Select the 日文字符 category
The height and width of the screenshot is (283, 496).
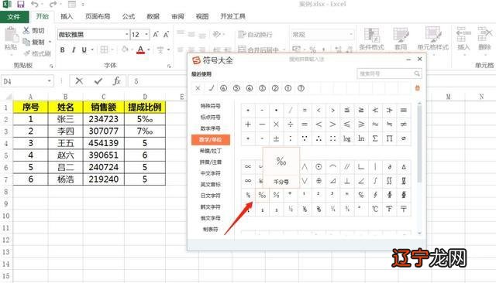[210, 196]
